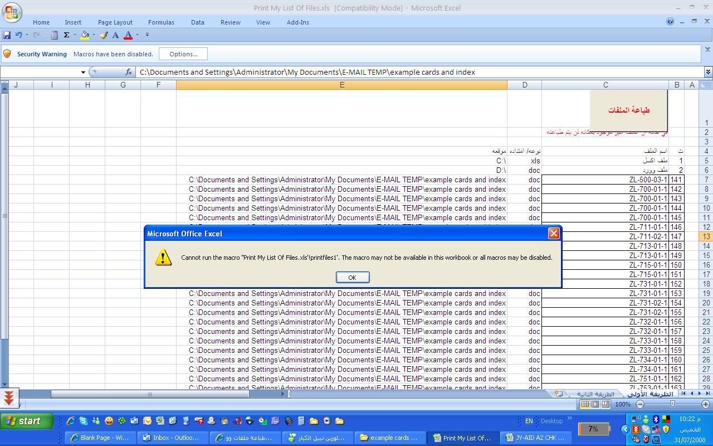The height and width of the screenshot is (446, 713).
Task: Open the Insert ribbon tab
Action: 73,22
